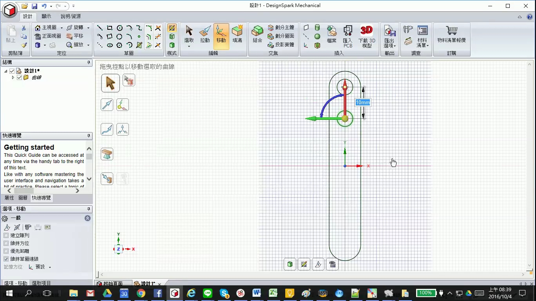The image size is (536, 301).
Task: Click the 劃分圖面 button
Action: pyautogui.click(x=281, y=36)
